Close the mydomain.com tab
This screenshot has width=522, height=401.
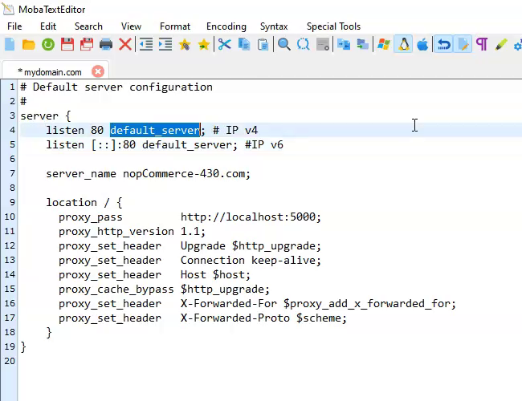click(97, 71)
